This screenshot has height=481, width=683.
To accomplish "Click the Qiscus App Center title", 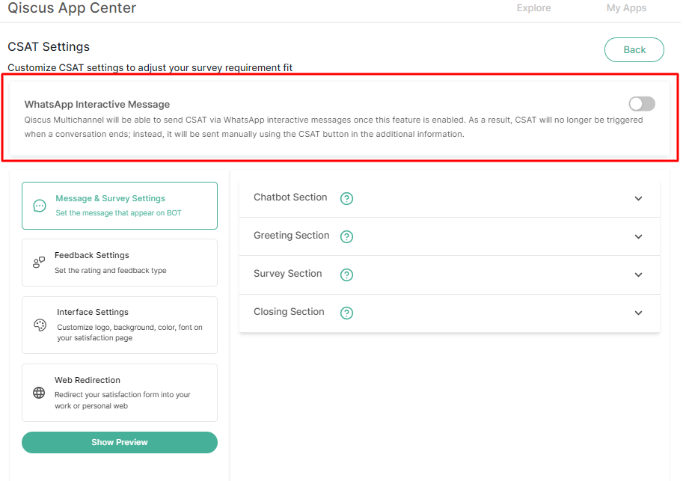I will coord(72,9).
